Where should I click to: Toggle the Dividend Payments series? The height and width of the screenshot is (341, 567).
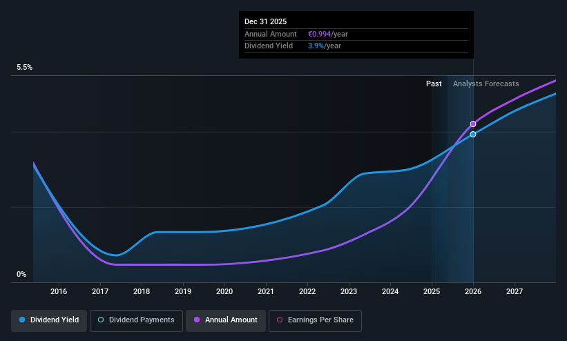(x=136, y=320)
